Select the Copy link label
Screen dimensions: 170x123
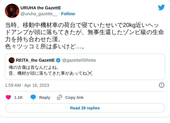coord(74,98)
